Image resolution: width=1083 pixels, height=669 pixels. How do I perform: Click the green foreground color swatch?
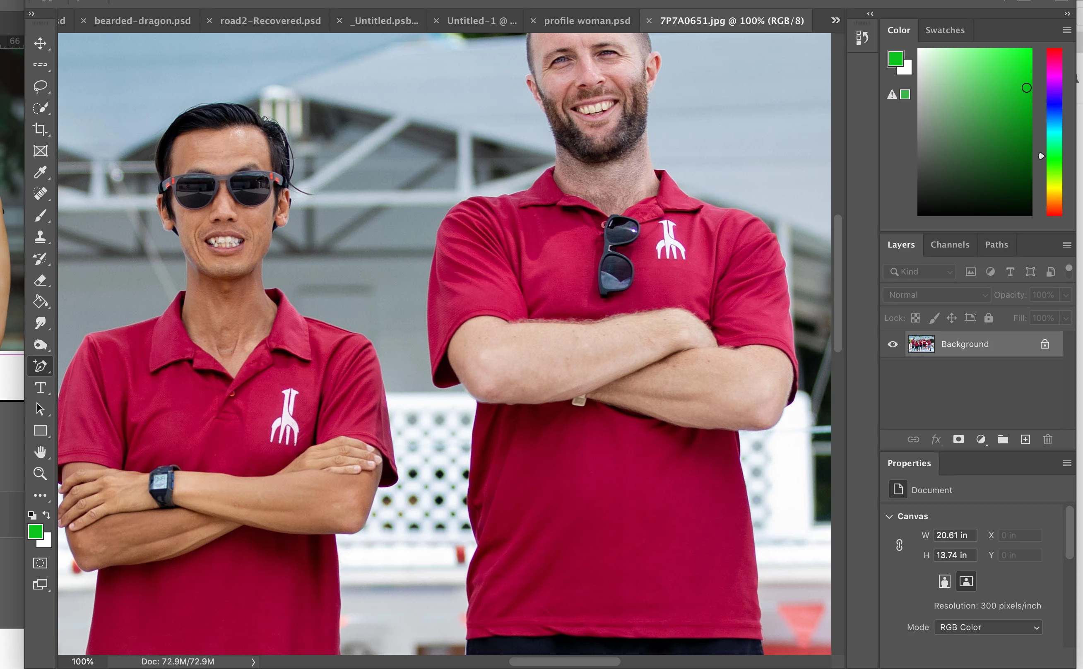[35, 532]
